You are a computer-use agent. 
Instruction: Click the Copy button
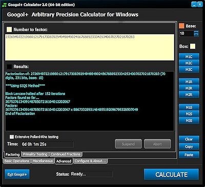189,147
